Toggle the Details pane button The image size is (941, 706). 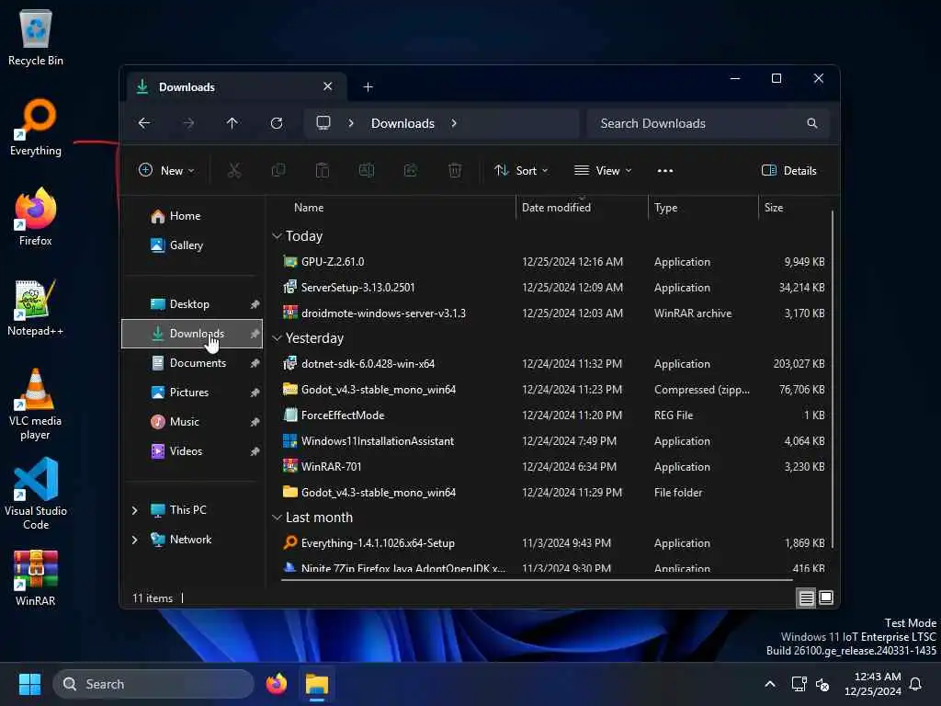(788, 170)
